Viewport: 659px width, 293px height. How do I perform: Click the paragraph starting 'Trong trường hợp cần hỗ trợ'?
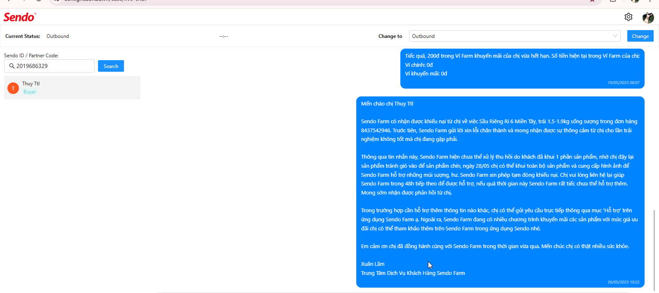click(499, 220)
